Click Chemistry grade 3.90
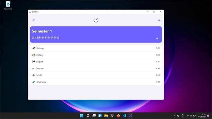 click(158, 82)
